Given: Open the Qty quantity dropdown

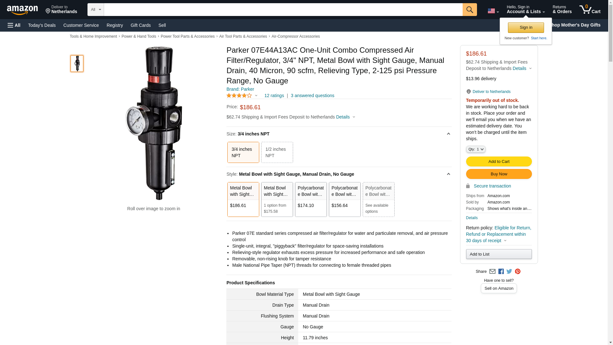Looking at the screenshot, I should tap(475, 149).
